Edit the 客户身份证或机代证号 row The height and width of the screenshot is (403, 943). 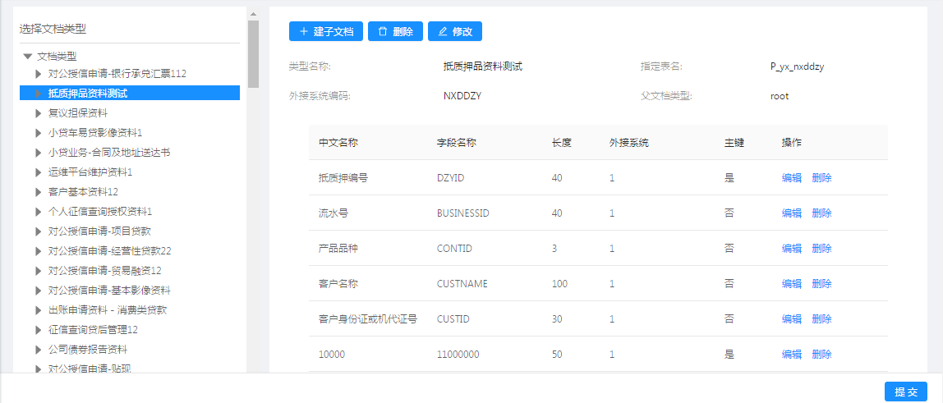[791, 318]
